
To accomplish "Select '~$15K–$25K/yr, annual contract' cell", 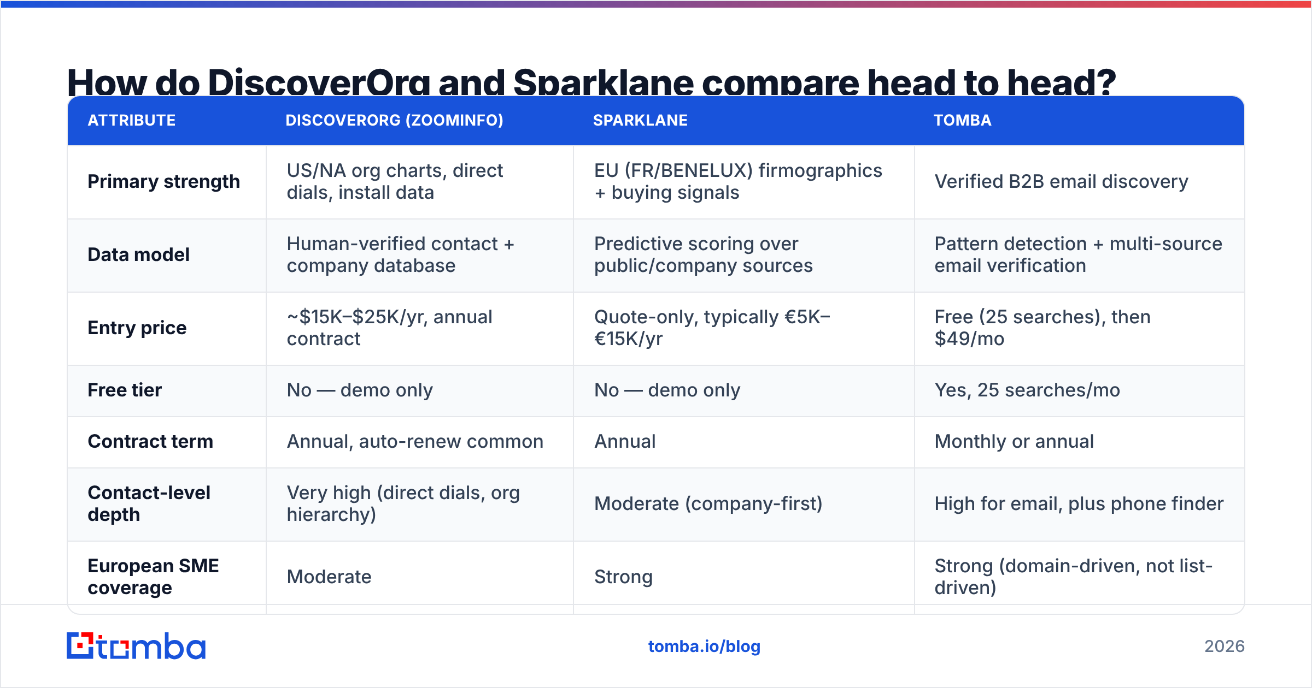I will tap(420, 328).
